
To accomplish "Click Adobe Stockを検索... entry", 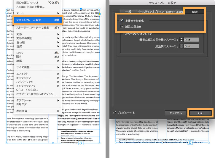I will (x=38, y=7).
